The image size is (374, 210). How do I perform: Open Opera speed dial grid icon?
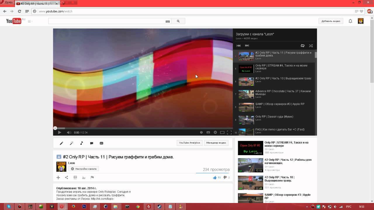pos(27,11)
